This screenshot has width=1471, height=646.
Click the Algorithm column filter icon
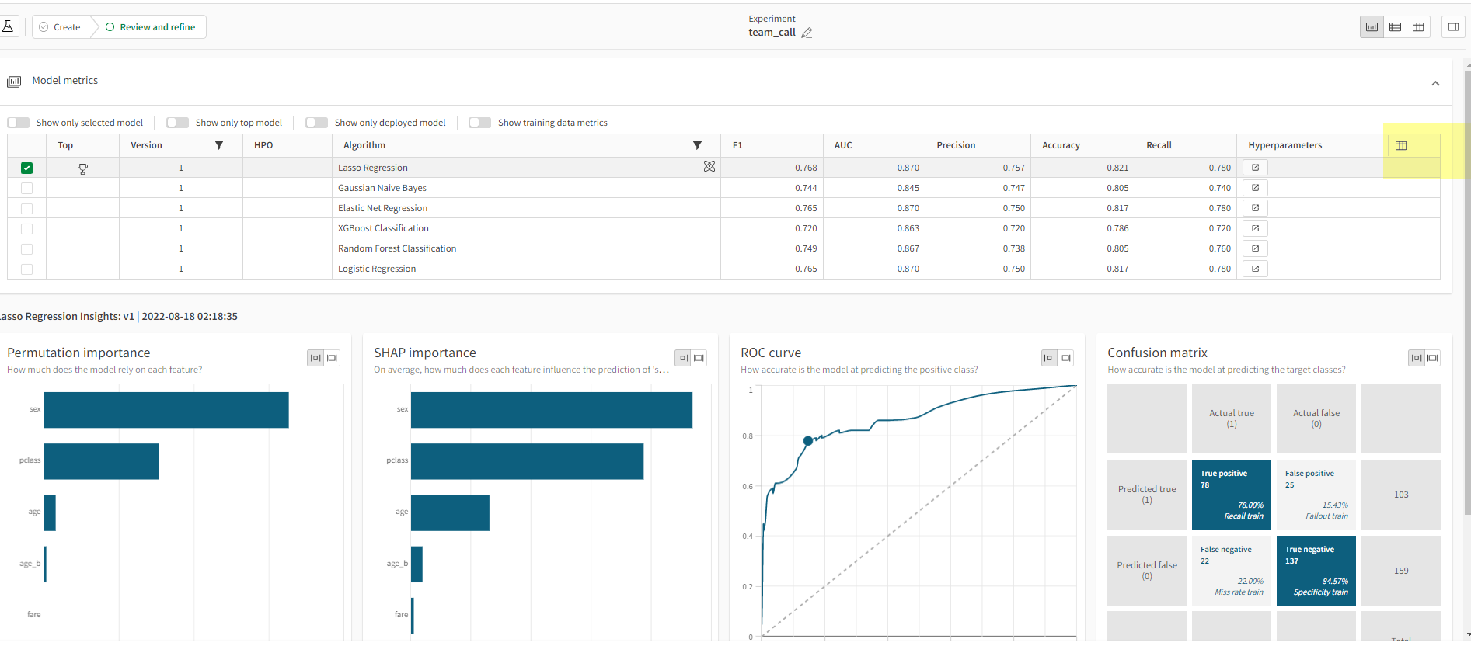click(697, 145)
